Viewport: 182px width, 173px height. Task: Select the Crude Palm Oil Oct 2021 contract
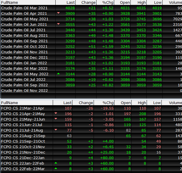tap(24, 47)
